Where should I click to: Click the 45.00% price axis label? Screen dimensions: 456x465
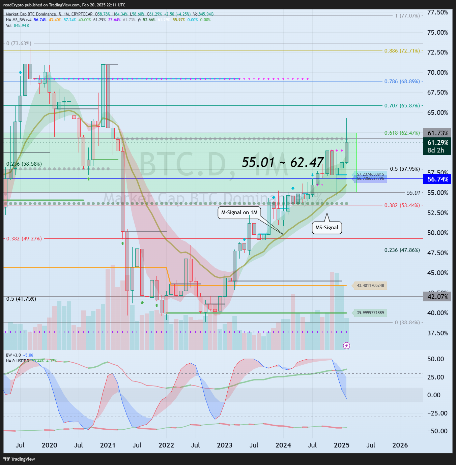[437, 273]
